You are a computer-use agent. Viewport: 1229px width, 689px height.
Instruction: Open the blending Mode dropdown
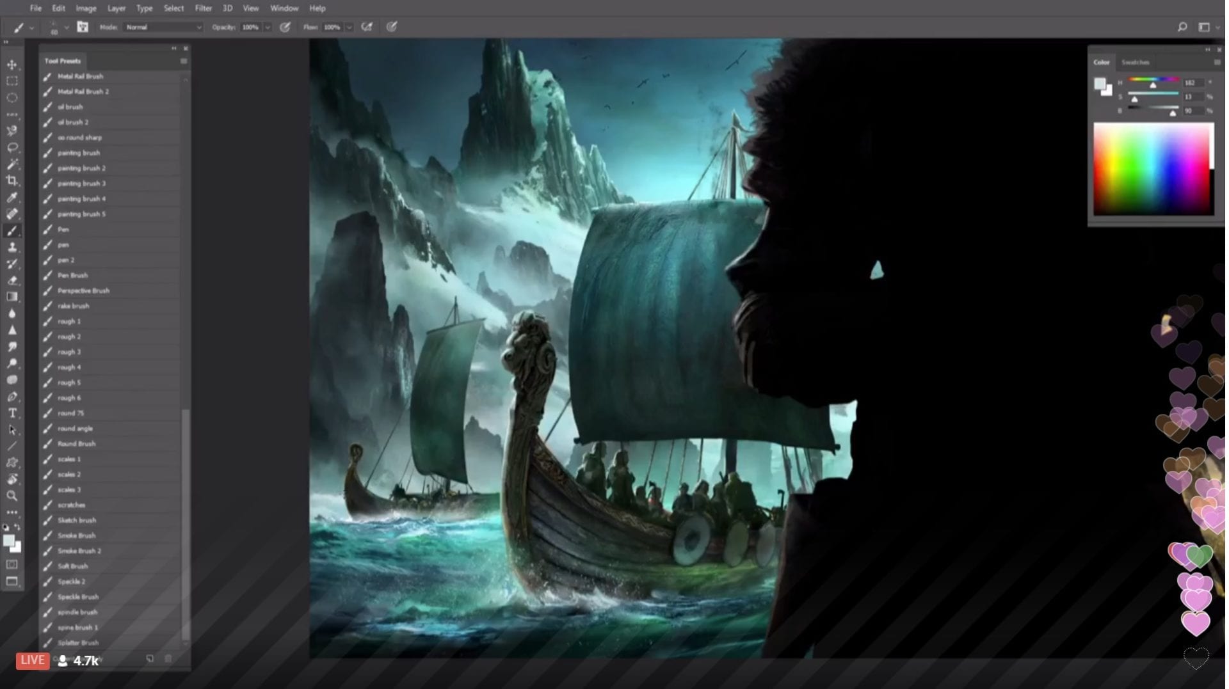point(163,27)
